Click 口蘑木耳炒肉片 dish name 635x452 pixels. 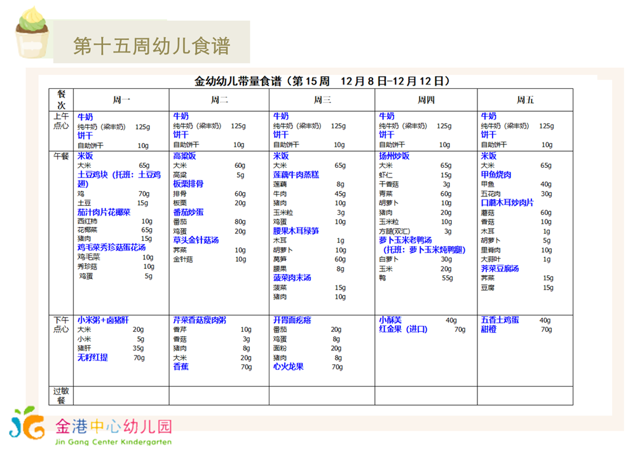click(507, 203)
